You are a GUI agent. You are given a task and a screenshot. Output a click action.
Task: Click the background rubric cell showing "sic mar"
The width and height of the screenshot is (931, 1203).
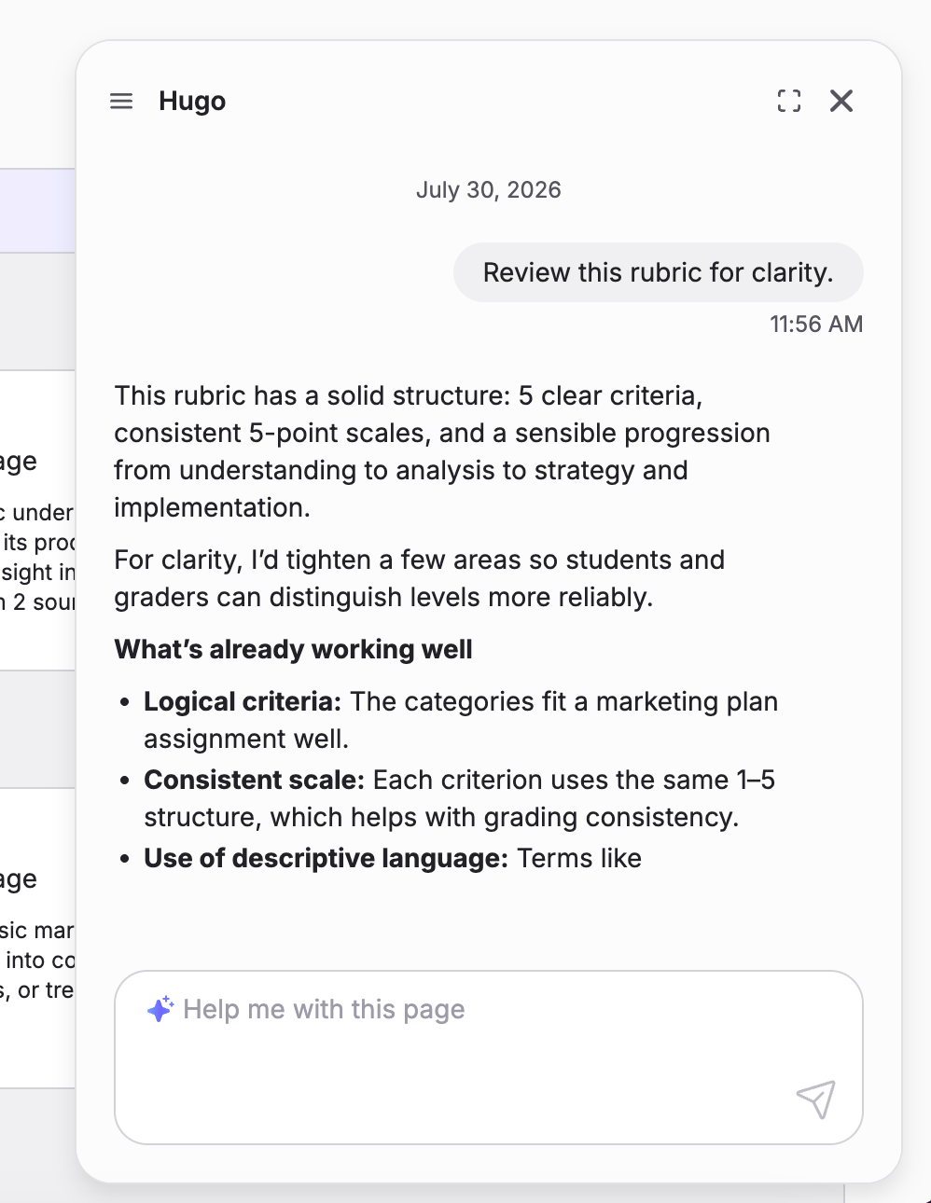click(x=37, y=930)
